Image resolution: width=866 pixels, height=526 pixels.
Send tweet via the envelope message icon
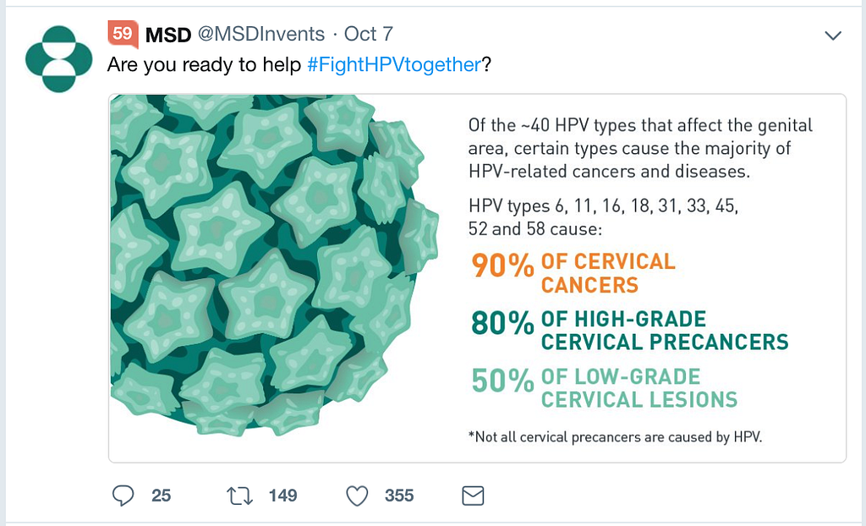tap(473, 496)
